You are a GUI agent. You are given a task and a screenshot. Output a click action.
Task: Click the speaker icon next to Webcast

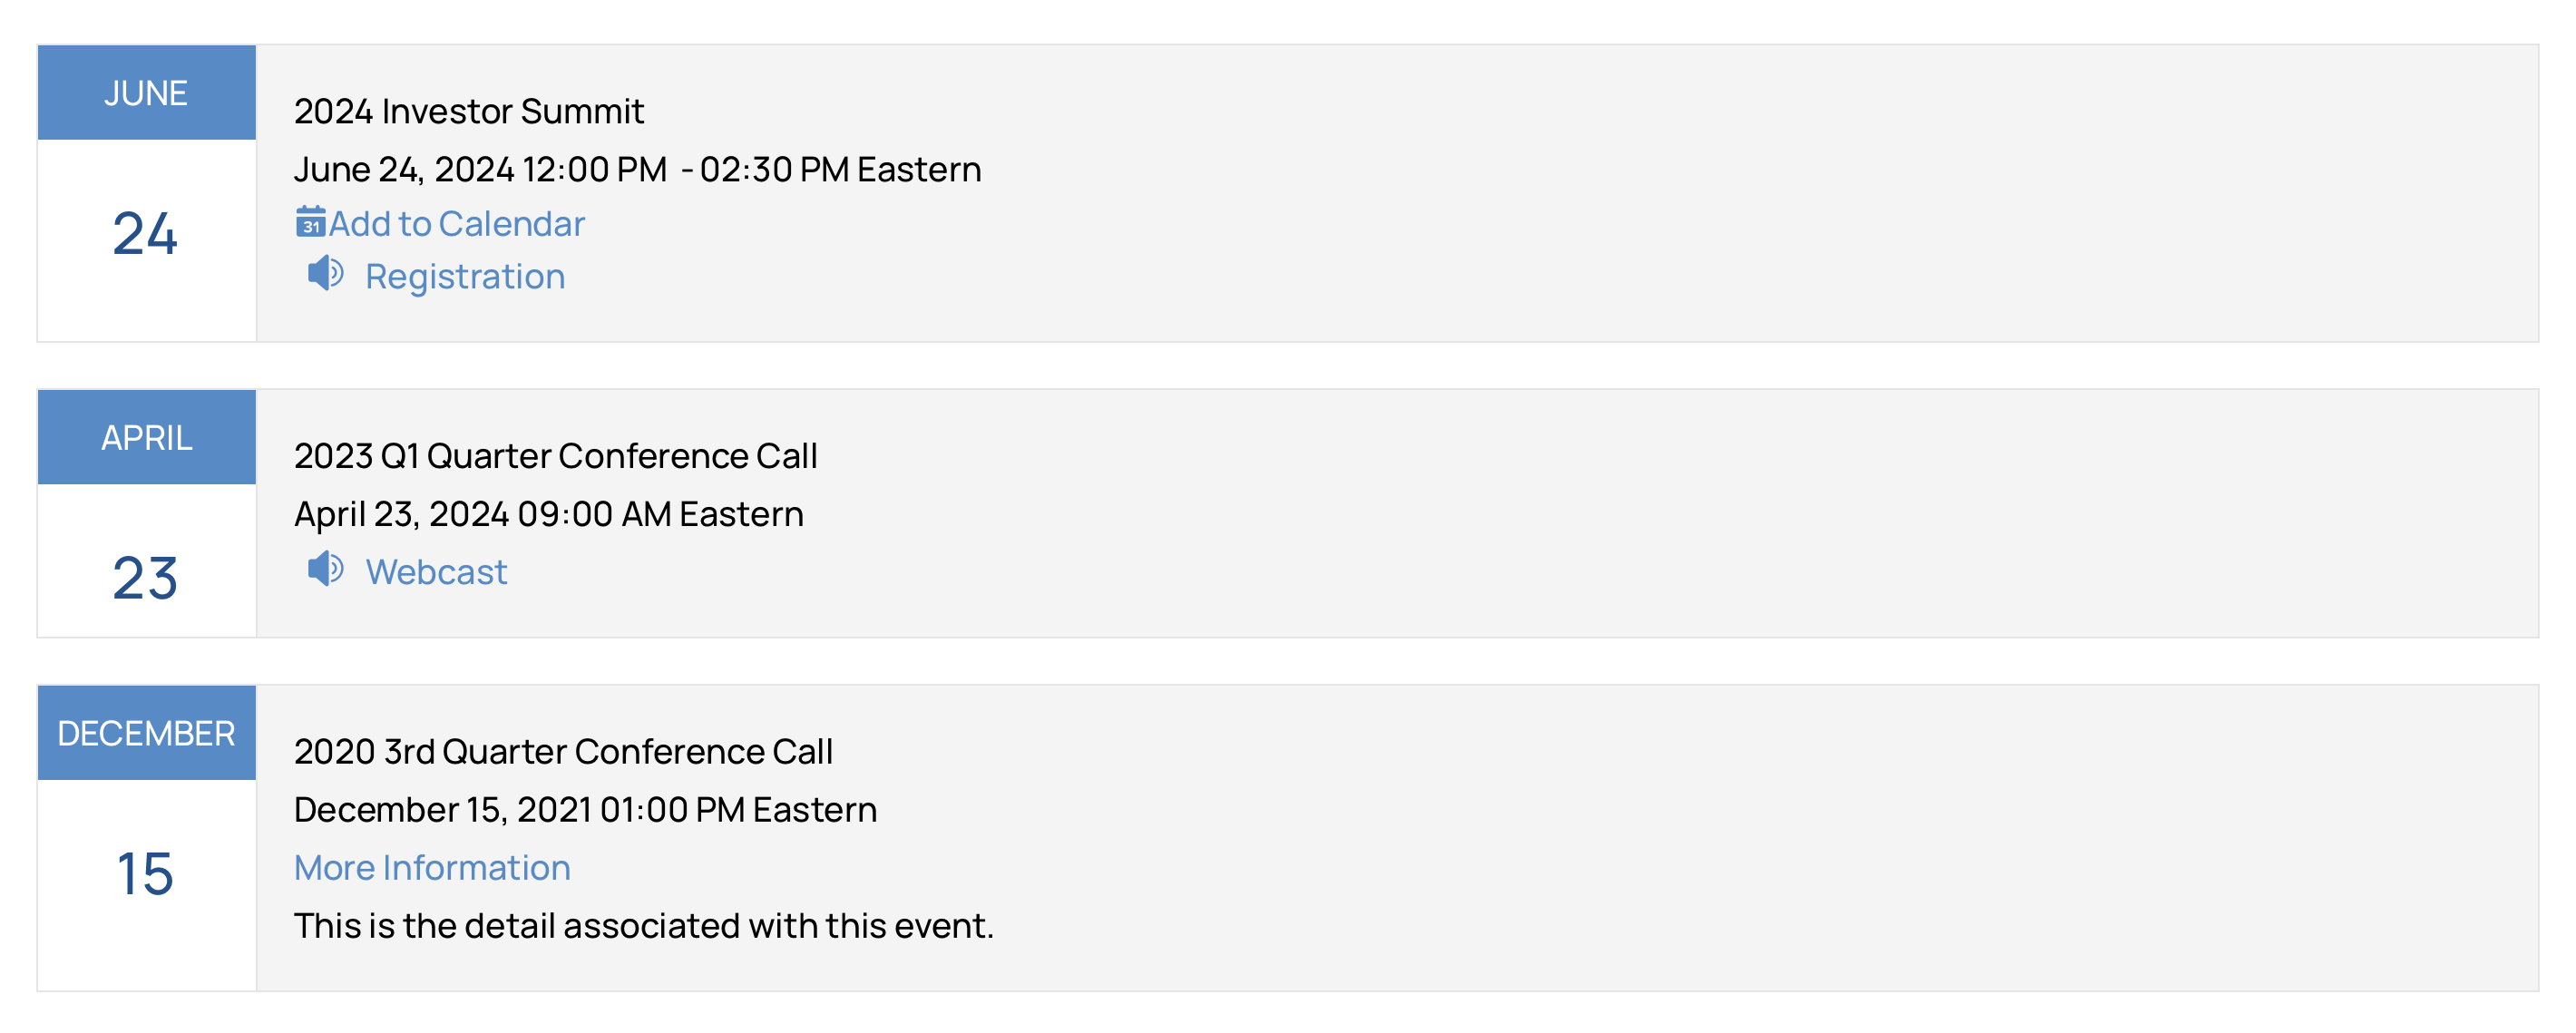(325, 569)
